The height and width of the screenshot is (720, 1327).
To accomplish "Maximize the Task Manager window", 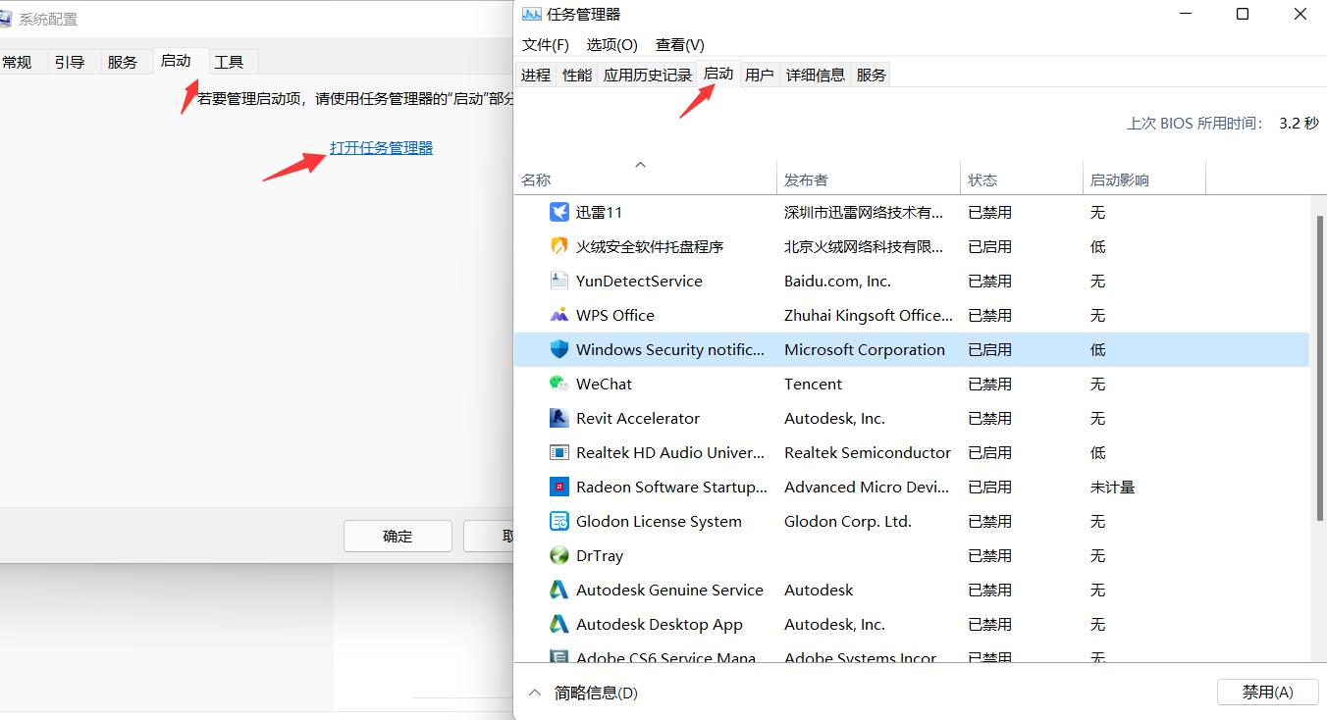I will 1243,14.
